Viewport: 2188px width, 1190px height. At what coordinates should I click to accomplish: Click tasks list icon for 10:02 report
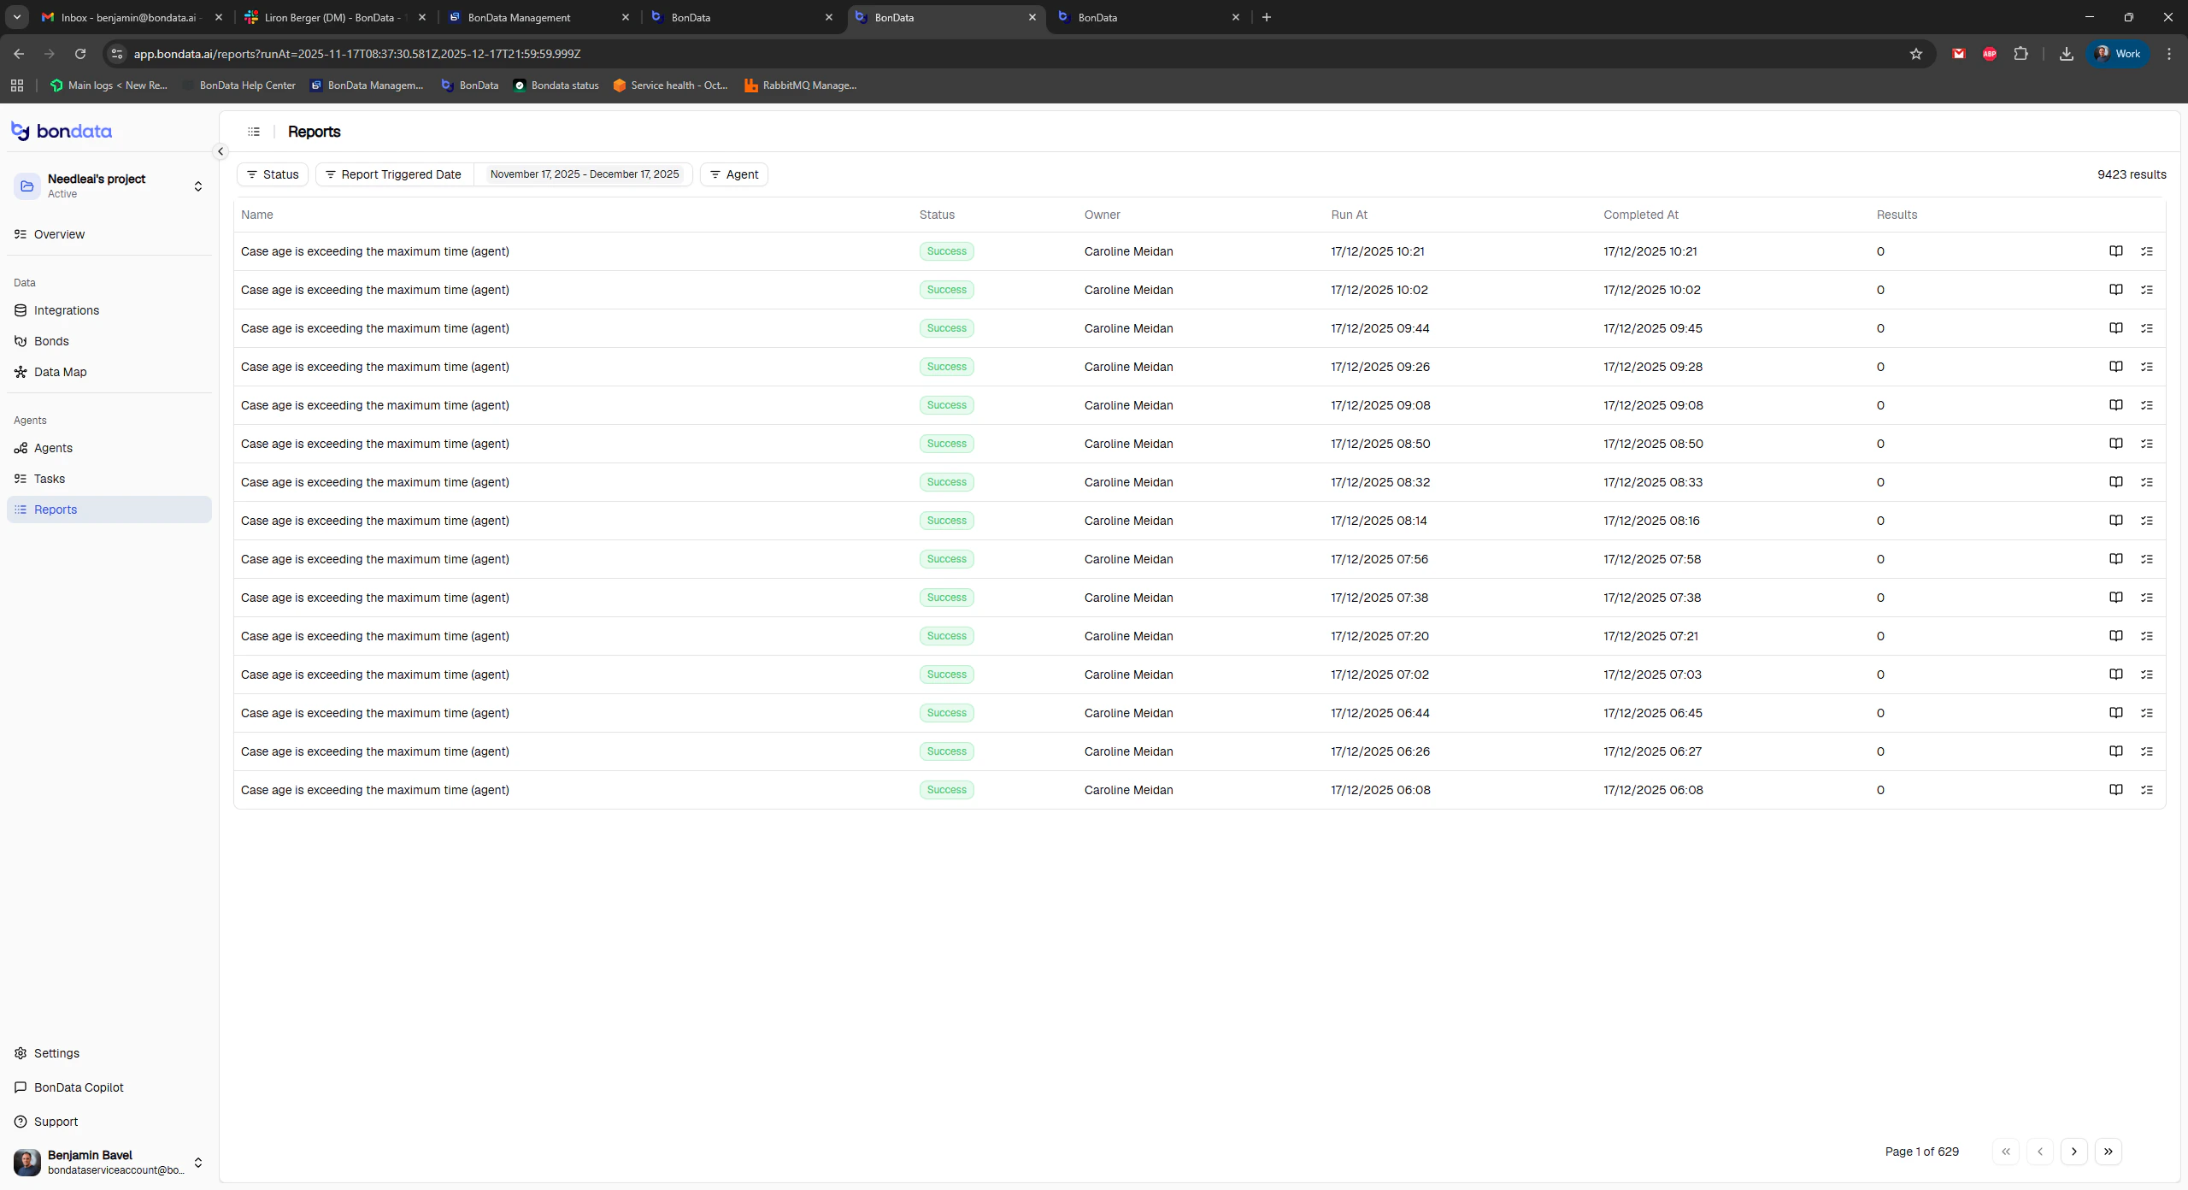[x=2146, y=290]
